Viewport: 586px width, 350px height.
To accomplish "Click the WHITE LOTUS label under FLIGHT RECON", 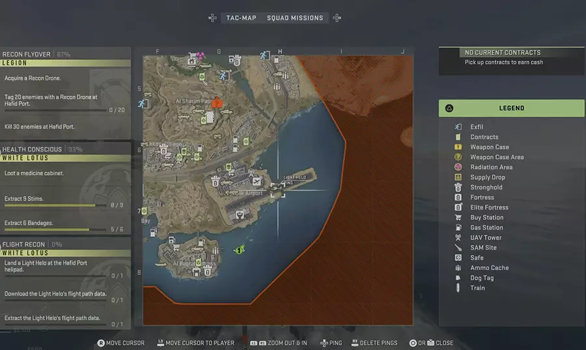I will pyautogui.click(x=25, y=253).
